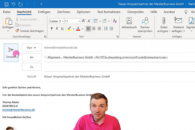Align text left
195x130 pixels.
(88, 29)
